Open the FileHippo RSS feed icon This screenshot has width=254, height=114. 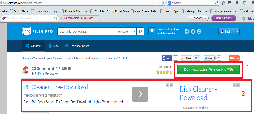(x=199, y=31)
